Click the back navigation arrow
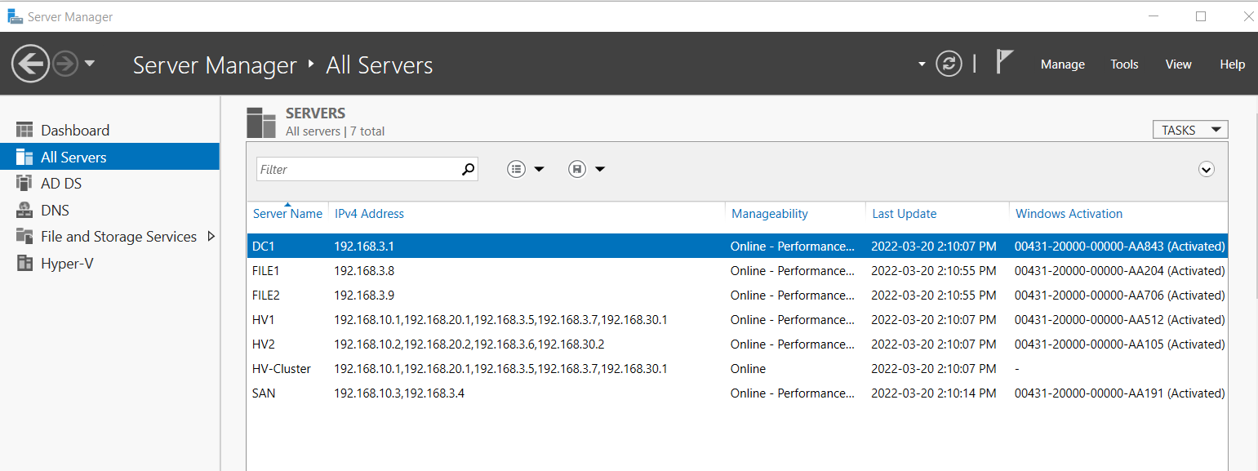 coord(30,64)
